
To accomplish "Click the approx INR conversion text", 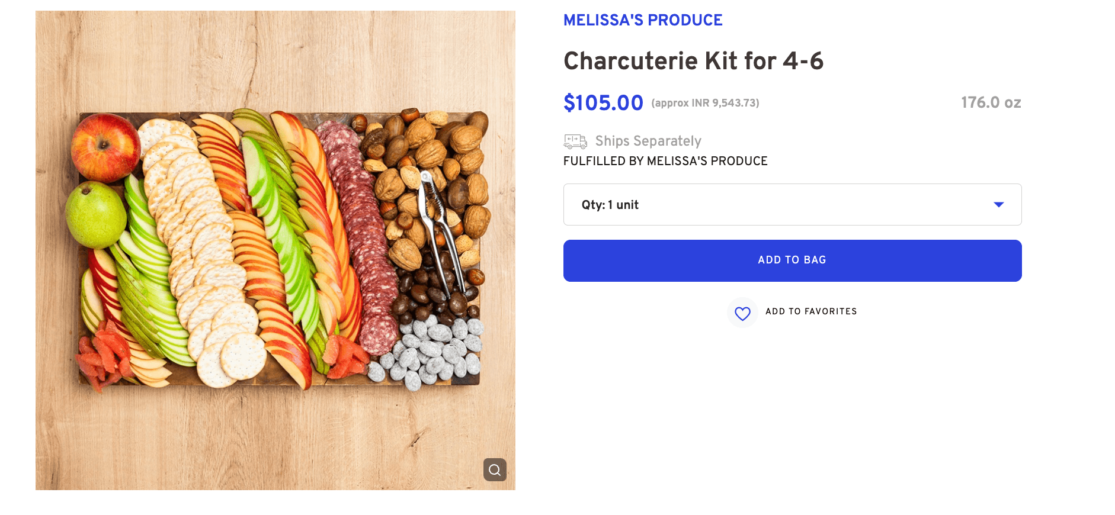I will 705,102.
